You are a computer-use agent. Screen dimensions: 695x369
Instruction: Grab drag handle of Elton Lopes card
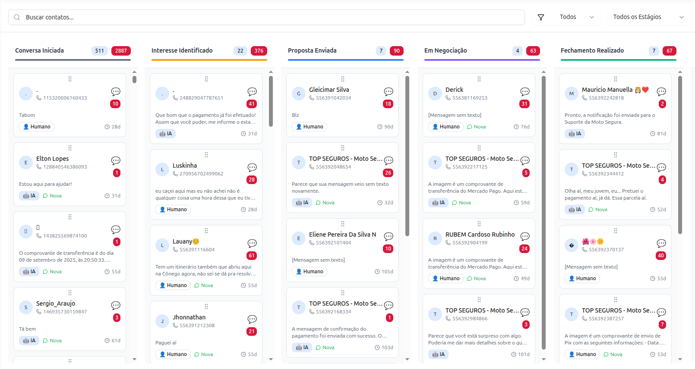click(x=70, y=148)
